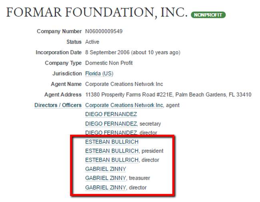Click the Prosperity Farms Road agent address
The height and width of the screenshot is (202, 260).
pyautogui.click(x=168, y=95)
